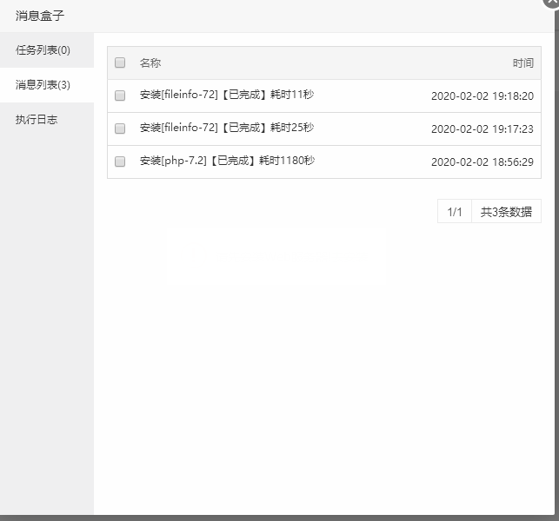Image resolution: width=559 pixels, height=521 pixels.
Task: Check the box for fileinfo-72 taking 11 seconds
Action: 120,96
